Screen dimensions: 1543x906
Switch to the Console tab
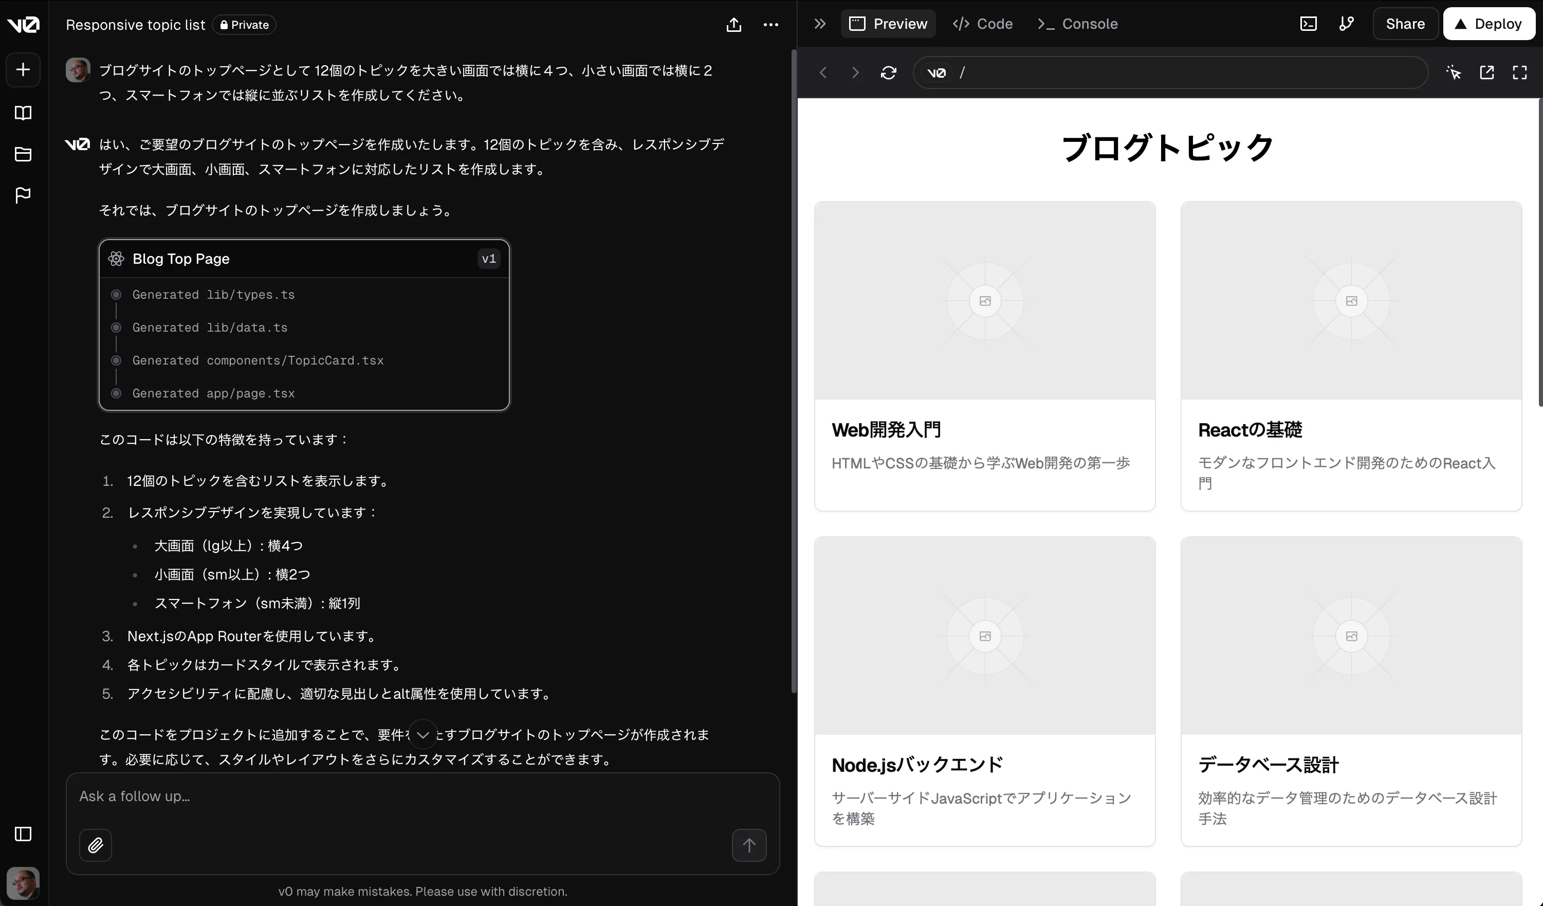coord(1077,24)
